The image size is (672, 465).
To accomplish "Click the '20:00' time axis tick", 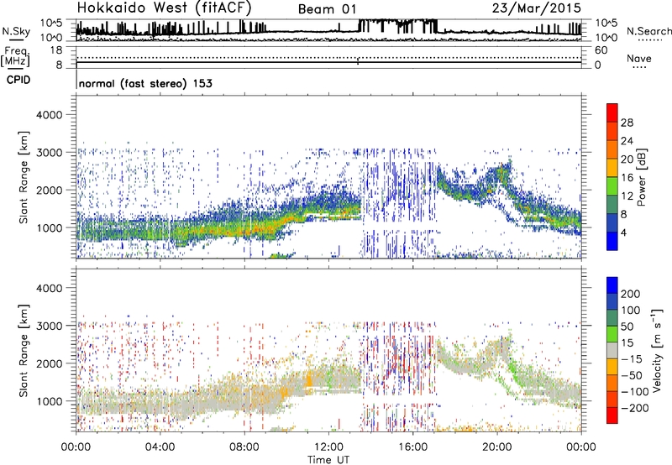I will 497,447.
